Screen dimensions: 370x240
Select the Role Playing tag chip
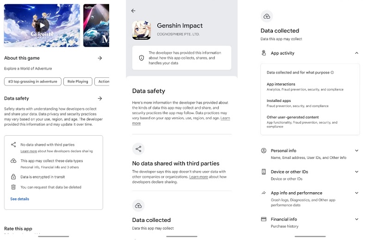(x=78, y=82)
